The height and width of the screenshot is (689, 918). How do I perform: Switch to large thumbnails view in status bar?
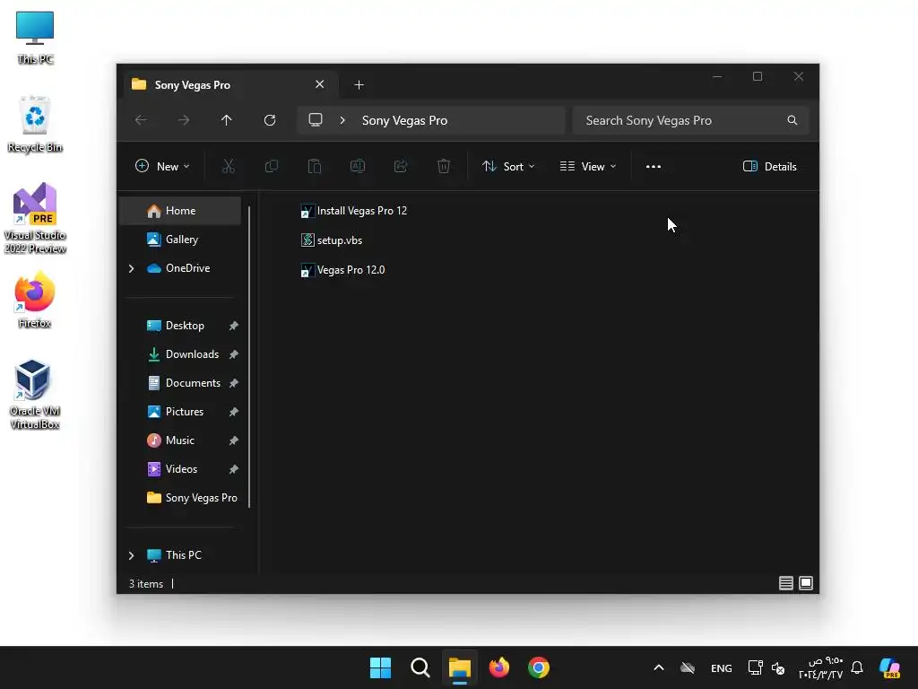[806, 583]
